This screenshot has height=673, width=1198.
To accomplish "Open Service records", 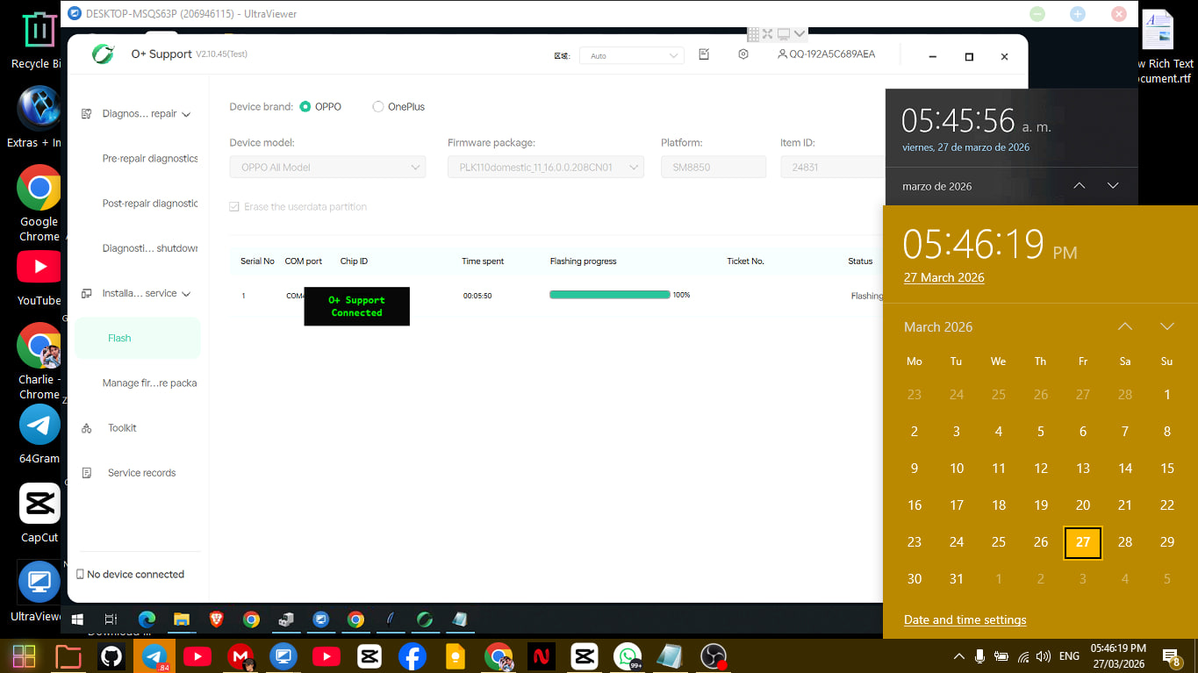I will pos(141,473).
